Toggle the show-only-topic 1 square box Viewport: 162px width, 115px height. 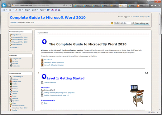146,73
